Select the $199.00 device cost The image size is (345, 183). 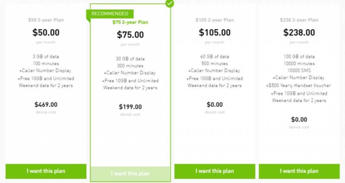click(x=130, y=107)
